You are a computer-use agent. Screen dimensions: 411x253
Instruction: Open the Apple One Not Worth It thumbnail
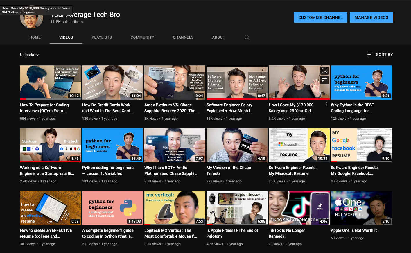click(361, 208)
